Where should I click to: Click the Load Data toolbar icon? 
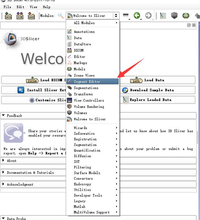(x=8, y=16)
